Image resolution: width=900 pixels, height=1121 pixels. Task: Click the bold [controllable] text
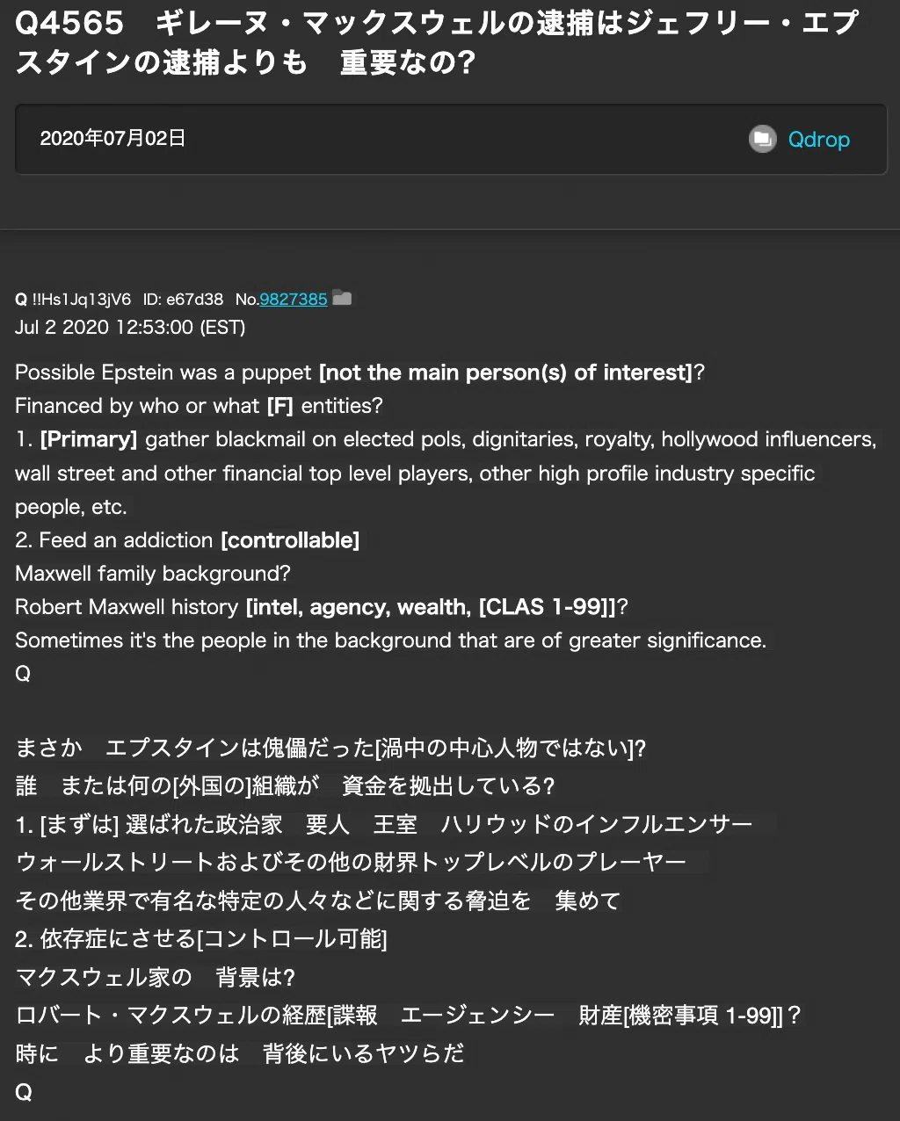[x=290, y=540]
